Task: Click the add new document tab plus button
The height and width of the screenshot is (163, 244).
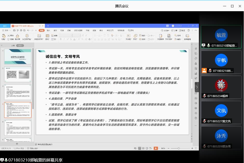Action: click(48, 26)
